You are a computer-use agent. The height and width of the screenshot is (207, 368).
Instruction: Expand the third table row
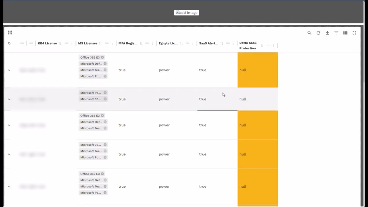tap(9, 125)
